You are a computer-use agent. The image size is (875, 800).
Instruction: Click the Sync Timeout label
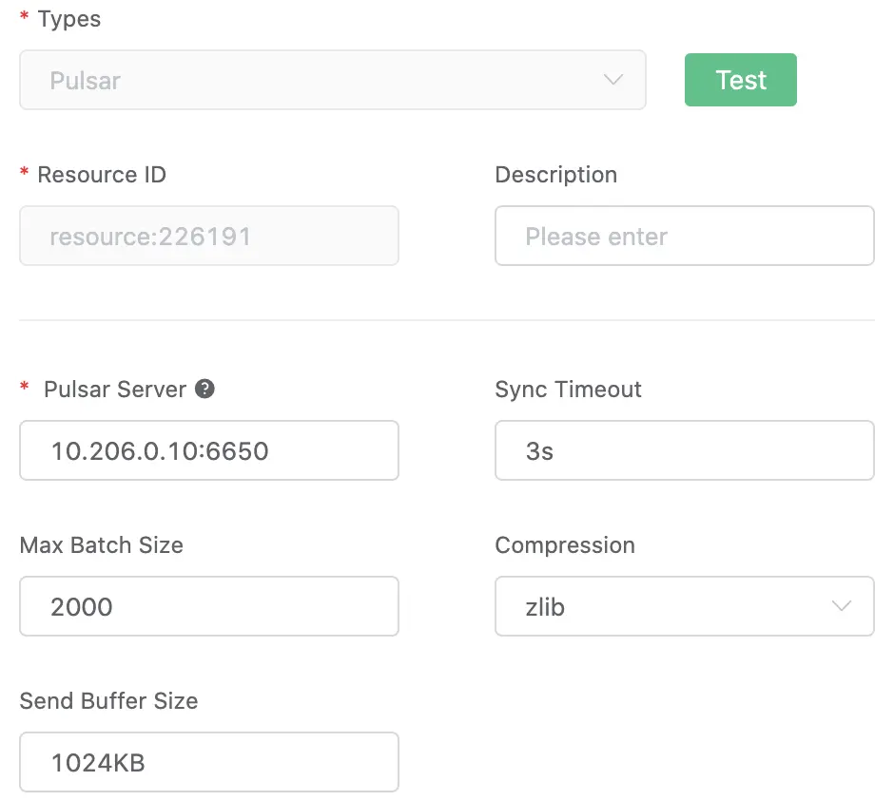pos(569,390)
